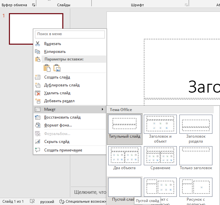Click spell check icon in status bar

tap(32, 201)
